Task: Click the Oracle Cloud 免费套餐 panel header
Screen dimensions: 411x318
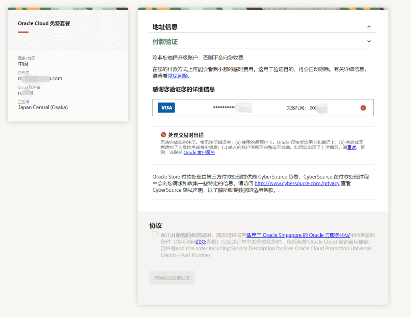Action: click(x=44, y=23)
